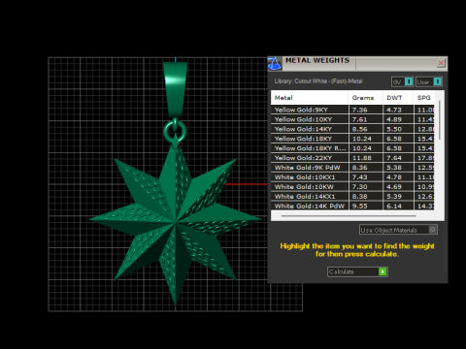Click the Calculate button
Image resolution: width=466 pixels, height=349 pixels.
tap(357, 271)
